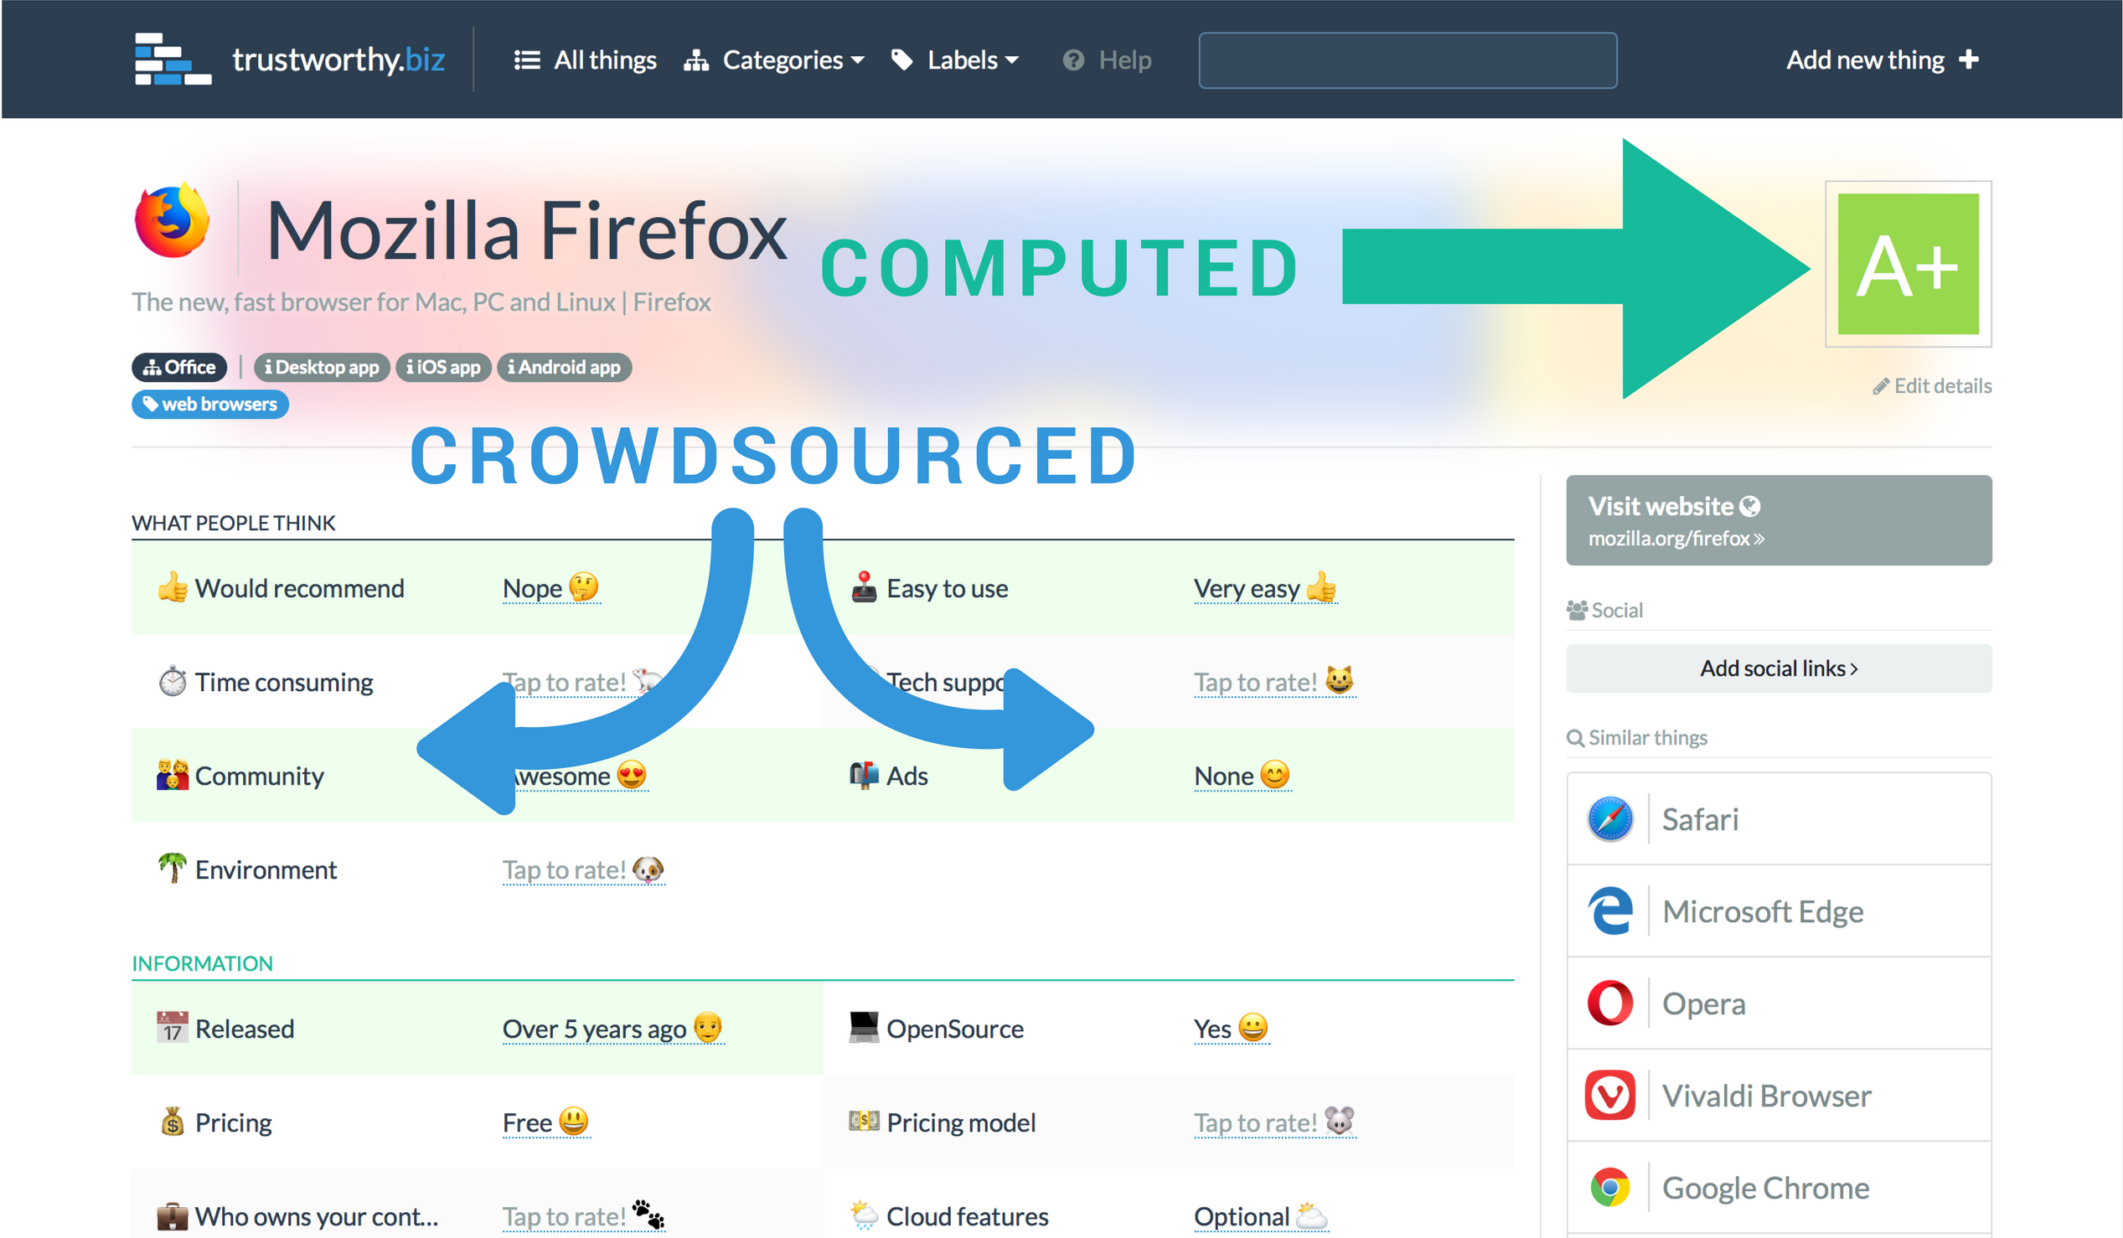Open Opera in the similar list
Viewport: 2123px width, 1238px height.
(1702, 1003)
